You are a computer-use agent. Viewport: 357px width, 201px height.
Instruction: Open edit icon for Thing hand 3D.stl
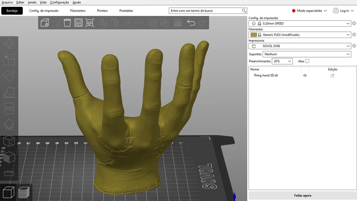332,76
